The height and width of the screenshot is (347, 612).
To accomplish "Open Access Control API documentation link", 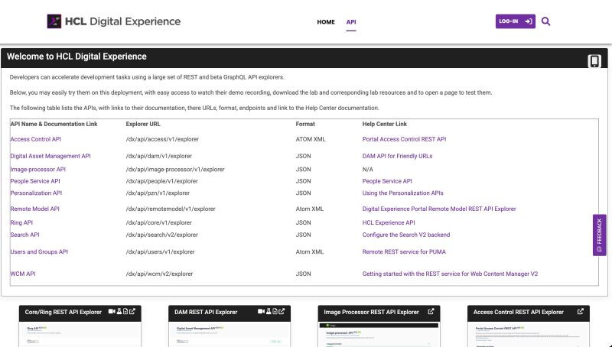I will point(35,139).
